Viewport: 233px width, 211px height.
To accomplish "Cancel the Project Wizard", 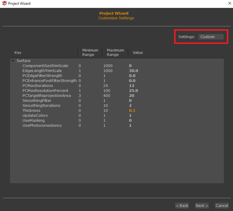I will point(221,206).
